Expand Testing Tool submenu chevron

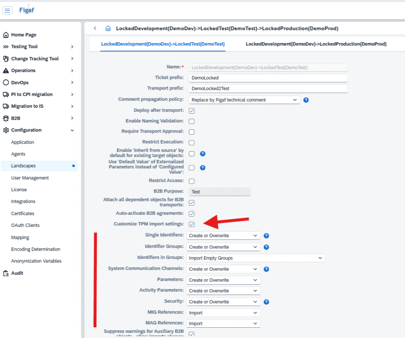point(72,47)
